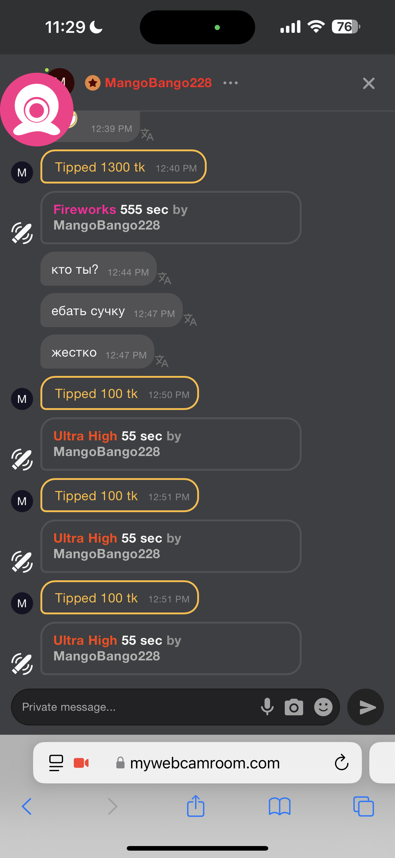Viewport: 395px width, 858px height.
Task: Open the three-dots menu beside MangoBango228
Action: pos(230,83)
